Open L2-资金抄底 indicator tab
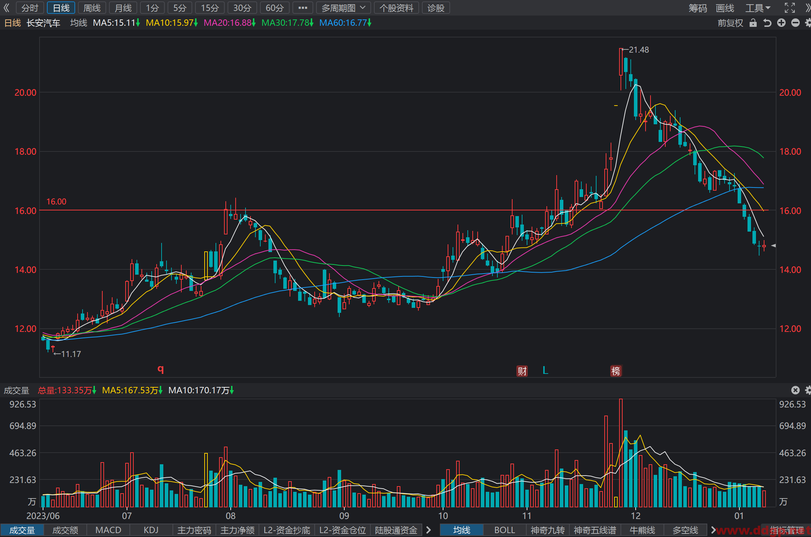Image resolution: width=811 pixels, height=537 pixels. (x=287, y=530)
